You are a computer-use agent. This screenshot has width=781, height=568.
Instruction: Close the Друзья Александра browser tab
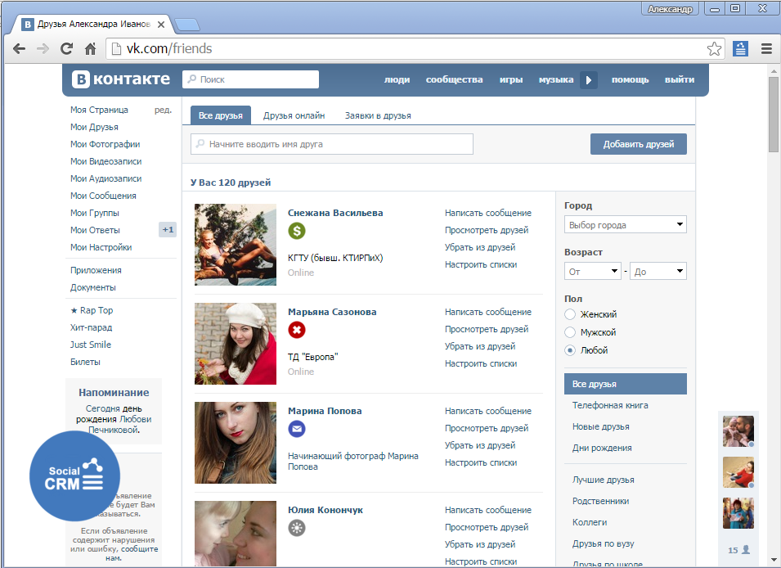pos(161,24)
